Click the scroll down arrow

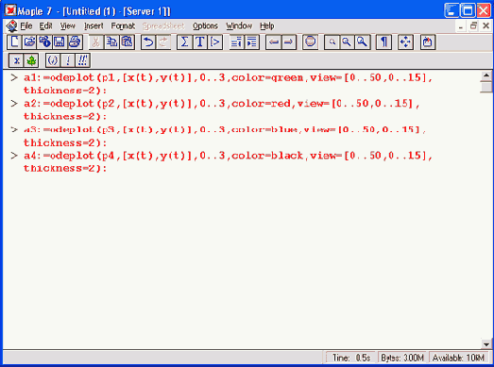pyautogui.click(x=486, y=344)
